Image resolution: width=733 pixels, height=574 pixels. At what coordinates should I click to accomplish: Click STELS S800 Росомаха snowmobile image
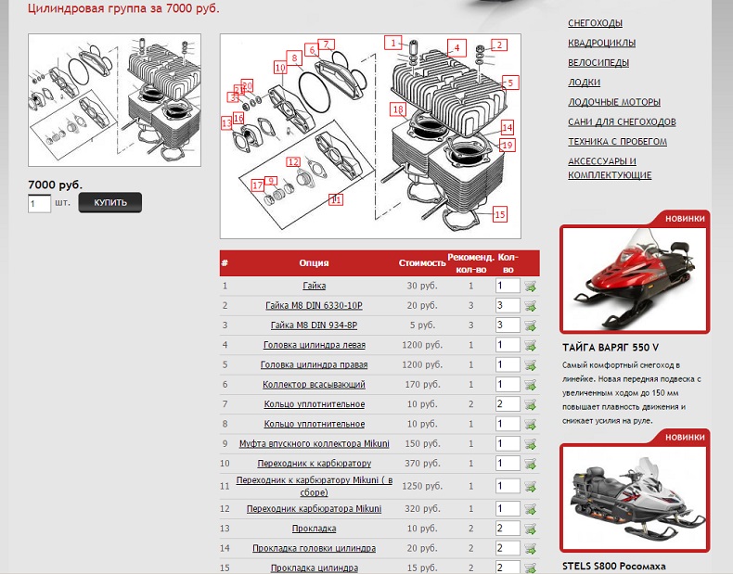pyautogui.click(x=635, y=497)
